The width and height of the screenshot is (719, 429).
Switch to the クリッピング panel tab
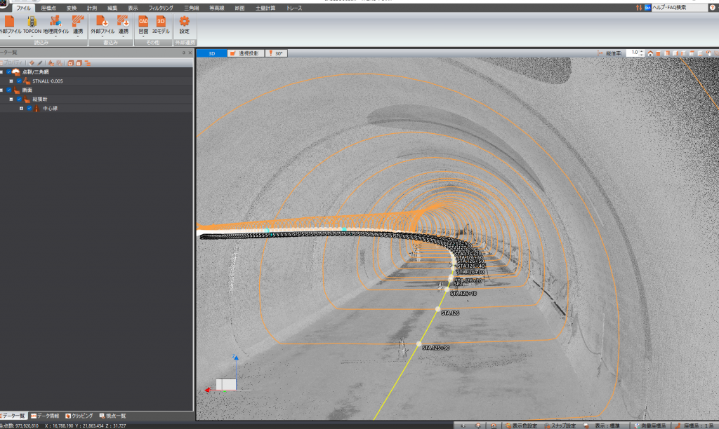point(79,416)
